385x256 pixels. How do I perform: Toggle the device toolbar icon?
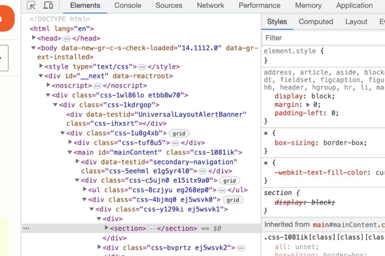pos(48,5)
